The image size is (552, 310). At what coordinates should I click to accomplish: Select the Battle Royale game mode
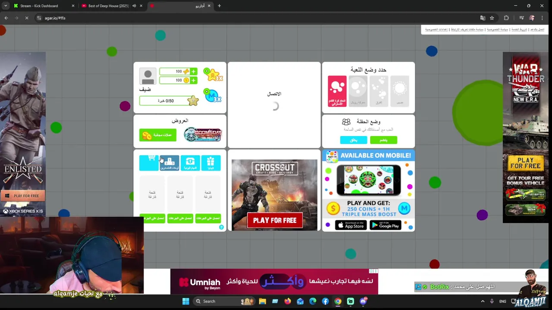click(358, 91)
